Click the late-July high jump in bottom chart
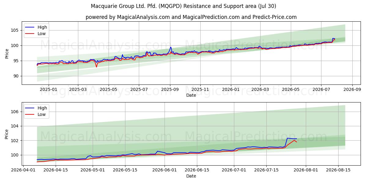Viewport: 367px width, 183px height. click(x=287, y=138)
